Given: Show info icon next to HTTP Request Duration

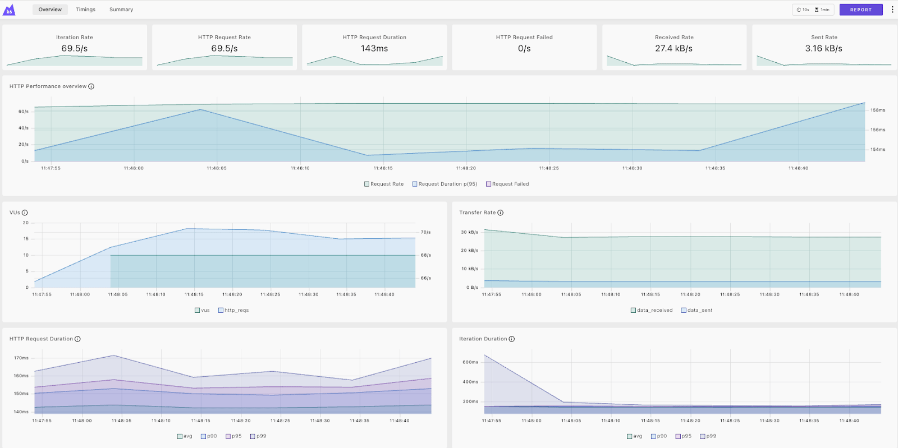Looking at the screenshot, I should [x=77, y=339].
